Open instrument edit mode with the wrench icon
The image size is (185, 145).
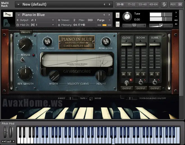point(8,15)
